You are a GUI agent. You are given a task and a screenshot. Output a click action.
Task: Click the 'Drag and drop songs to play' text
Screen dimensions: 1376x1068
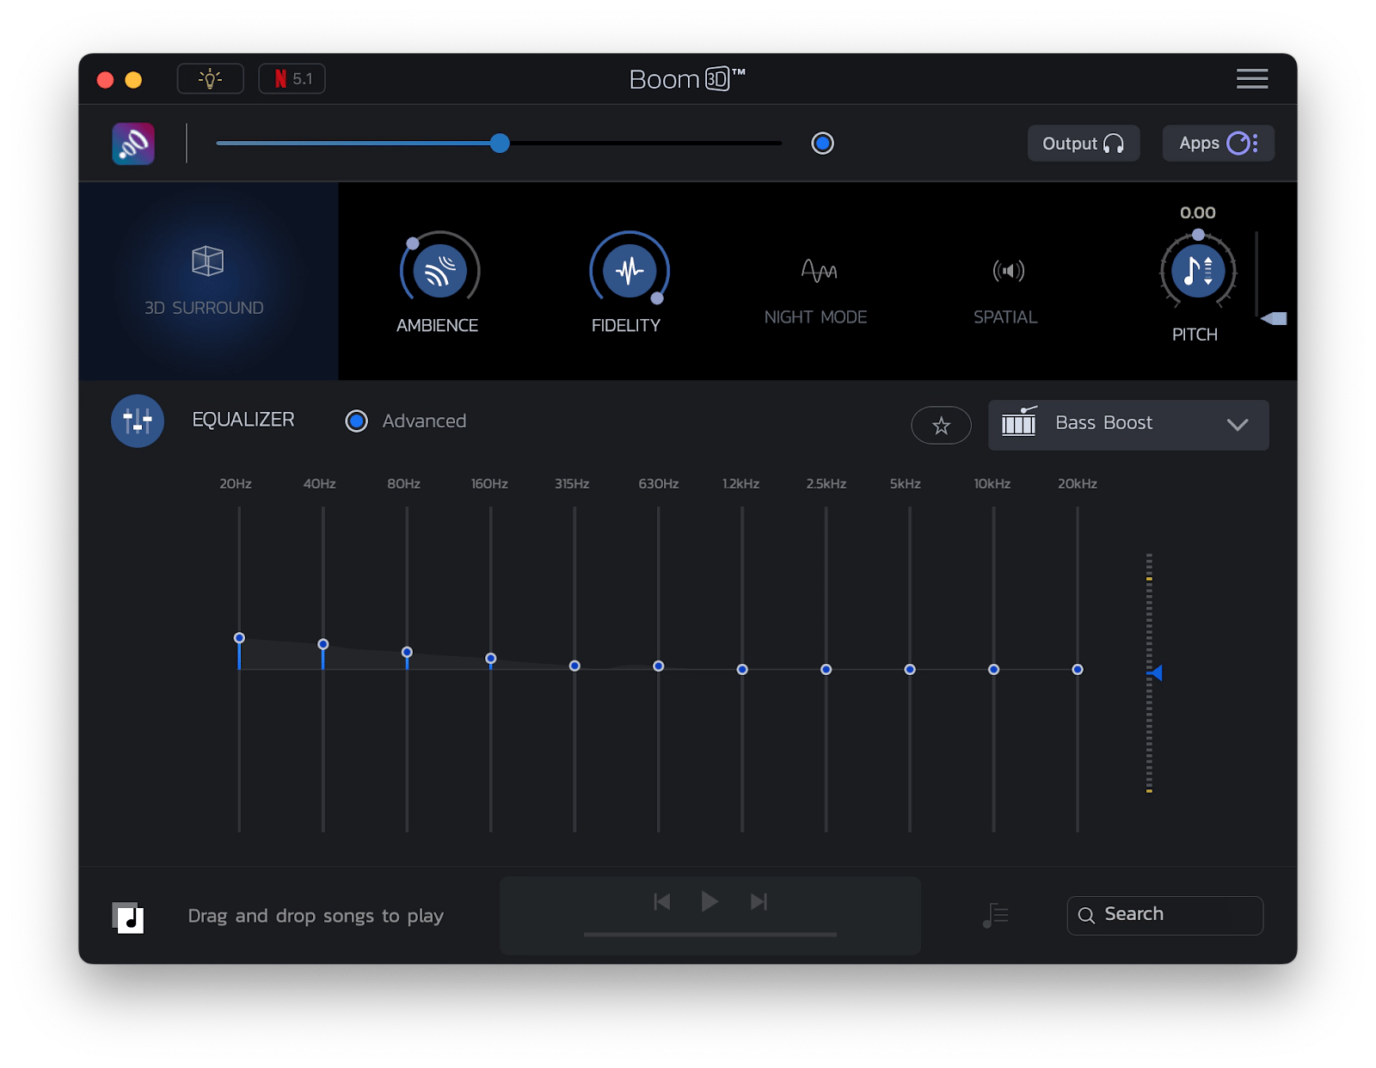[316, 916]
